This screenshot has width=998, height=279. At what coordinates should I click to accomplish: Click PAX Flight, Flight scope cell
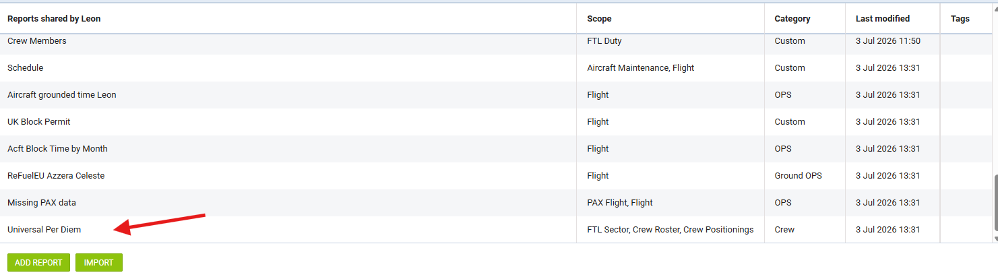(620, 203)
